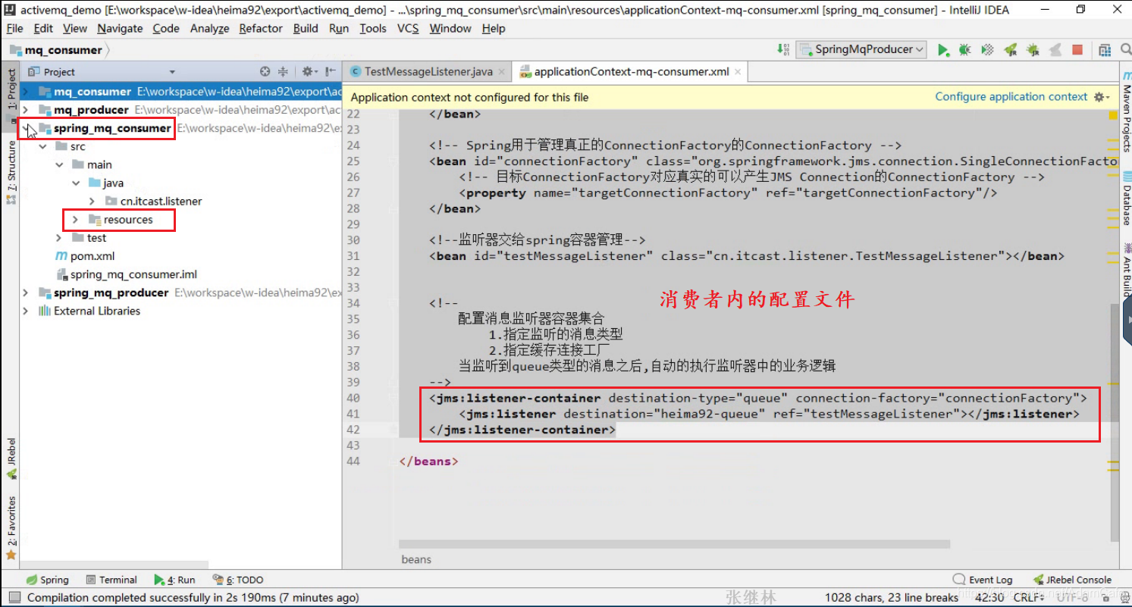The width and height of the screenshot is (1132, 607).
Task: Toggle the 2: Favorites side tab
Action: tap(11, 527)
